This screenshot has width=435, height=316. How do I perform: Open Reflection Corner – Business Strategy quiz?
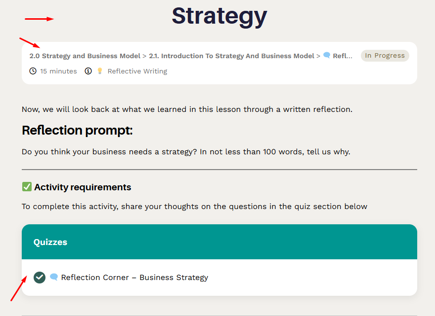(134, 277)
